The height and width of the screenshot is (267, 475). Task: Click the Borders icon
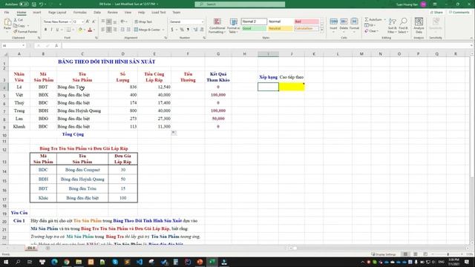[x=69, y=30]
